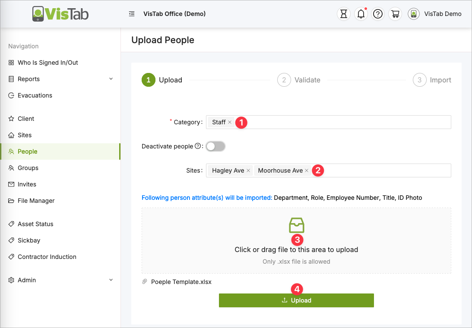Click the hourglass icon in header
Viewport: 472px width, 328px height.
click(343, 14)
